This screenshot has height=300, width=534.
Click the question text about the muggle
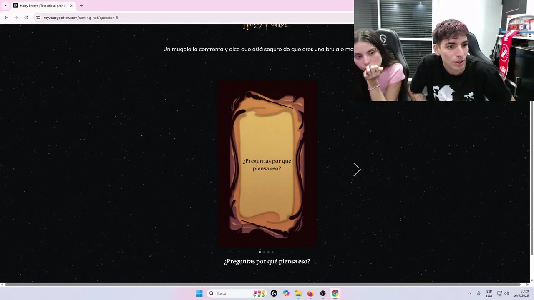[259, 49]
